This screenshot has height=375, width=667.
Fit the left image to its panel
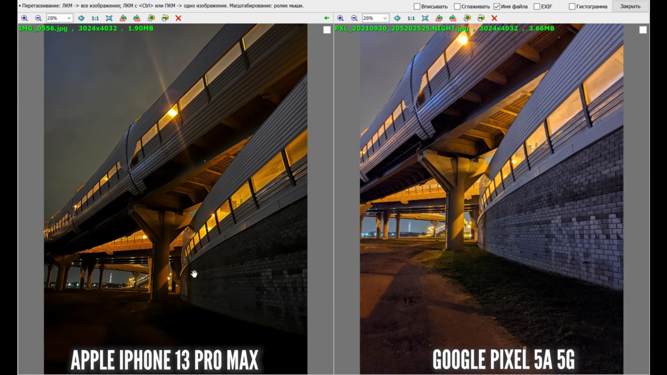click(109, 18)
